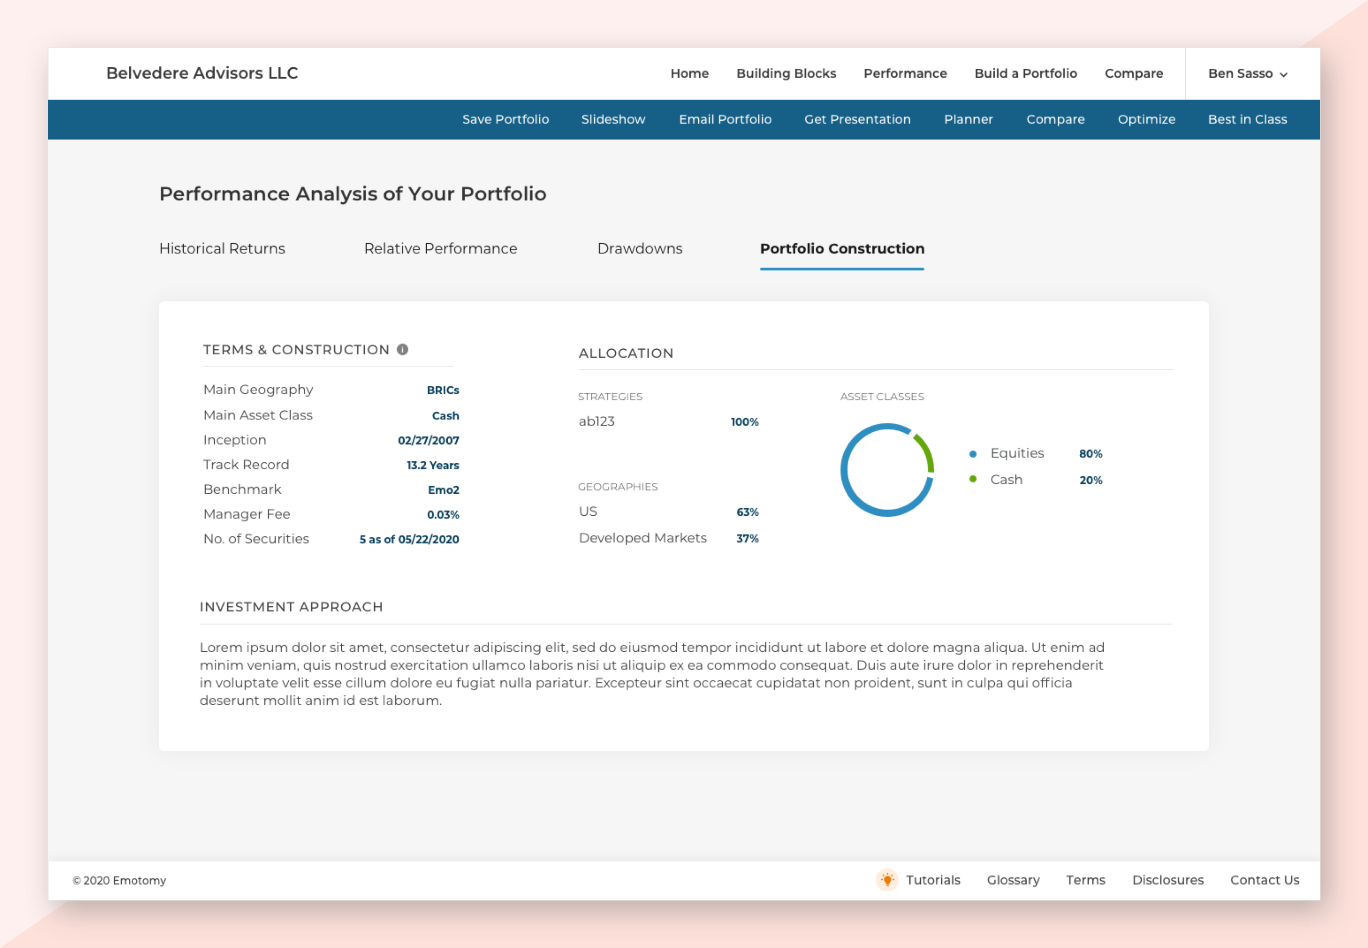Image resolution: width=1368 pixels, height=948 pixels.
Task: Click the Tutorials lightbulb icon
Action: (x=887, y=880)
